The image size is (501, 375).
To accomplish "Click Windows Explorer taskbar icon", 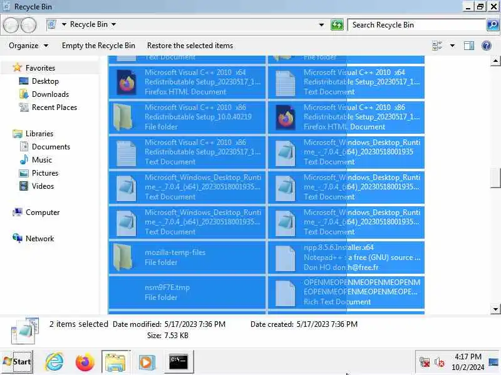I will point(116,362).
